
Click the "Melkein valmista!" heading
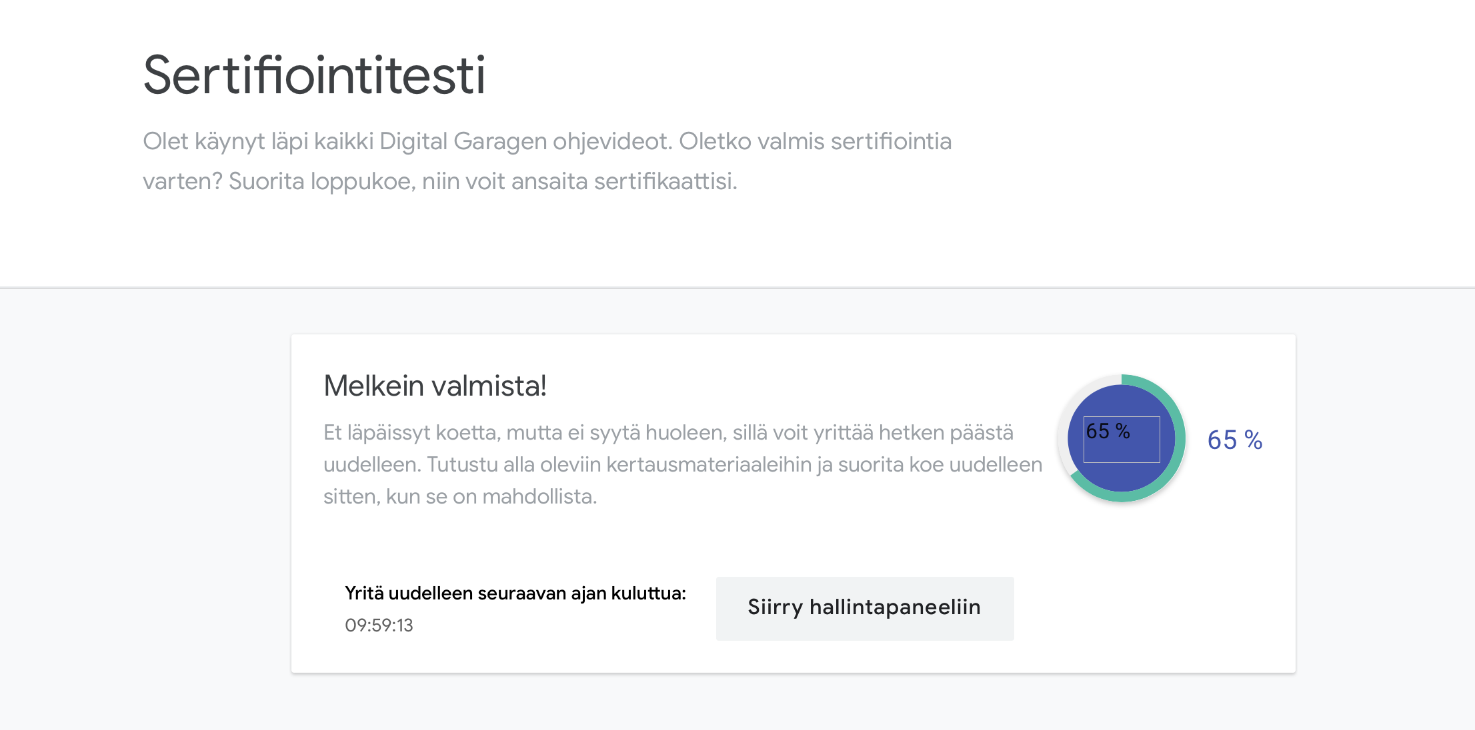click(x=435, y=386)
